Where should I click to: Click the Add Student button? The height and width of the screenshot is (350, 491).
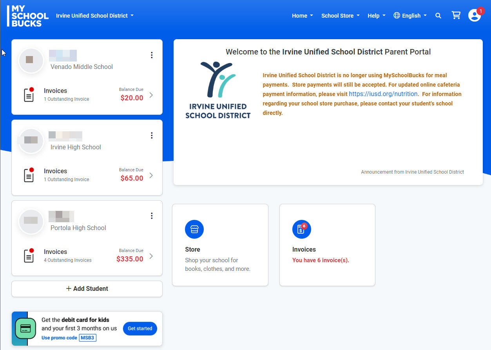(87, 289)
